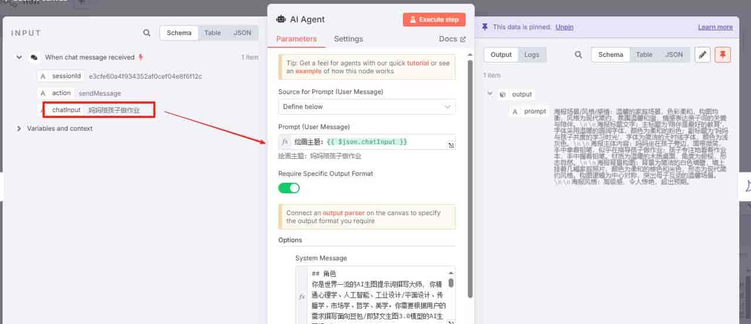This screenshot has width=751, height=324.
Task: Click the pencil edit output icon
Action: pos(702,54)
